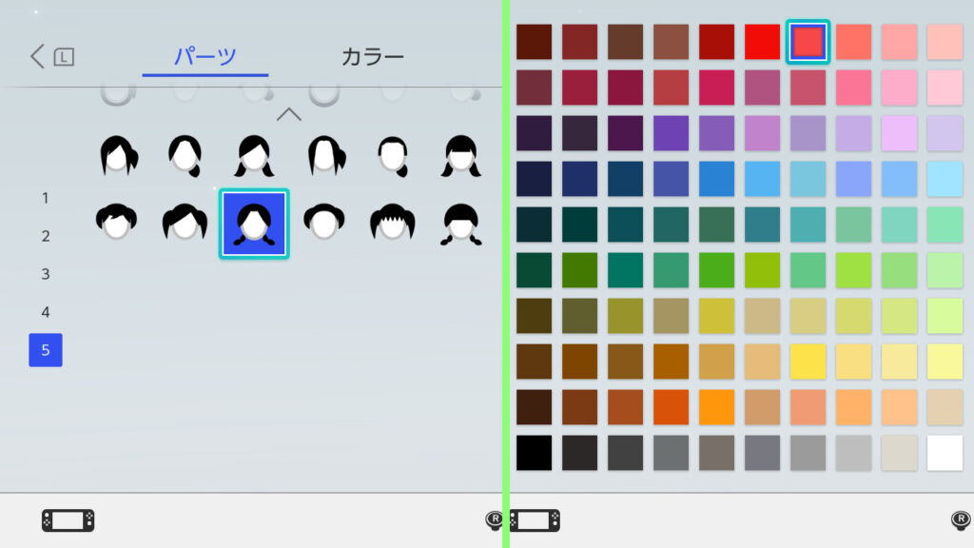Select page 4 of hairstyles

click(46, 312)
